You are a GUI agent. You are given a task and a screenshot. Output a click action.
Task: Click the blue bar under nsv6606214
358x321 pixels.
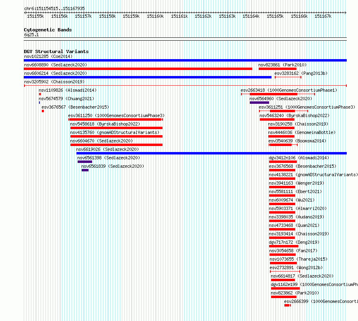[x=148, y=77]
